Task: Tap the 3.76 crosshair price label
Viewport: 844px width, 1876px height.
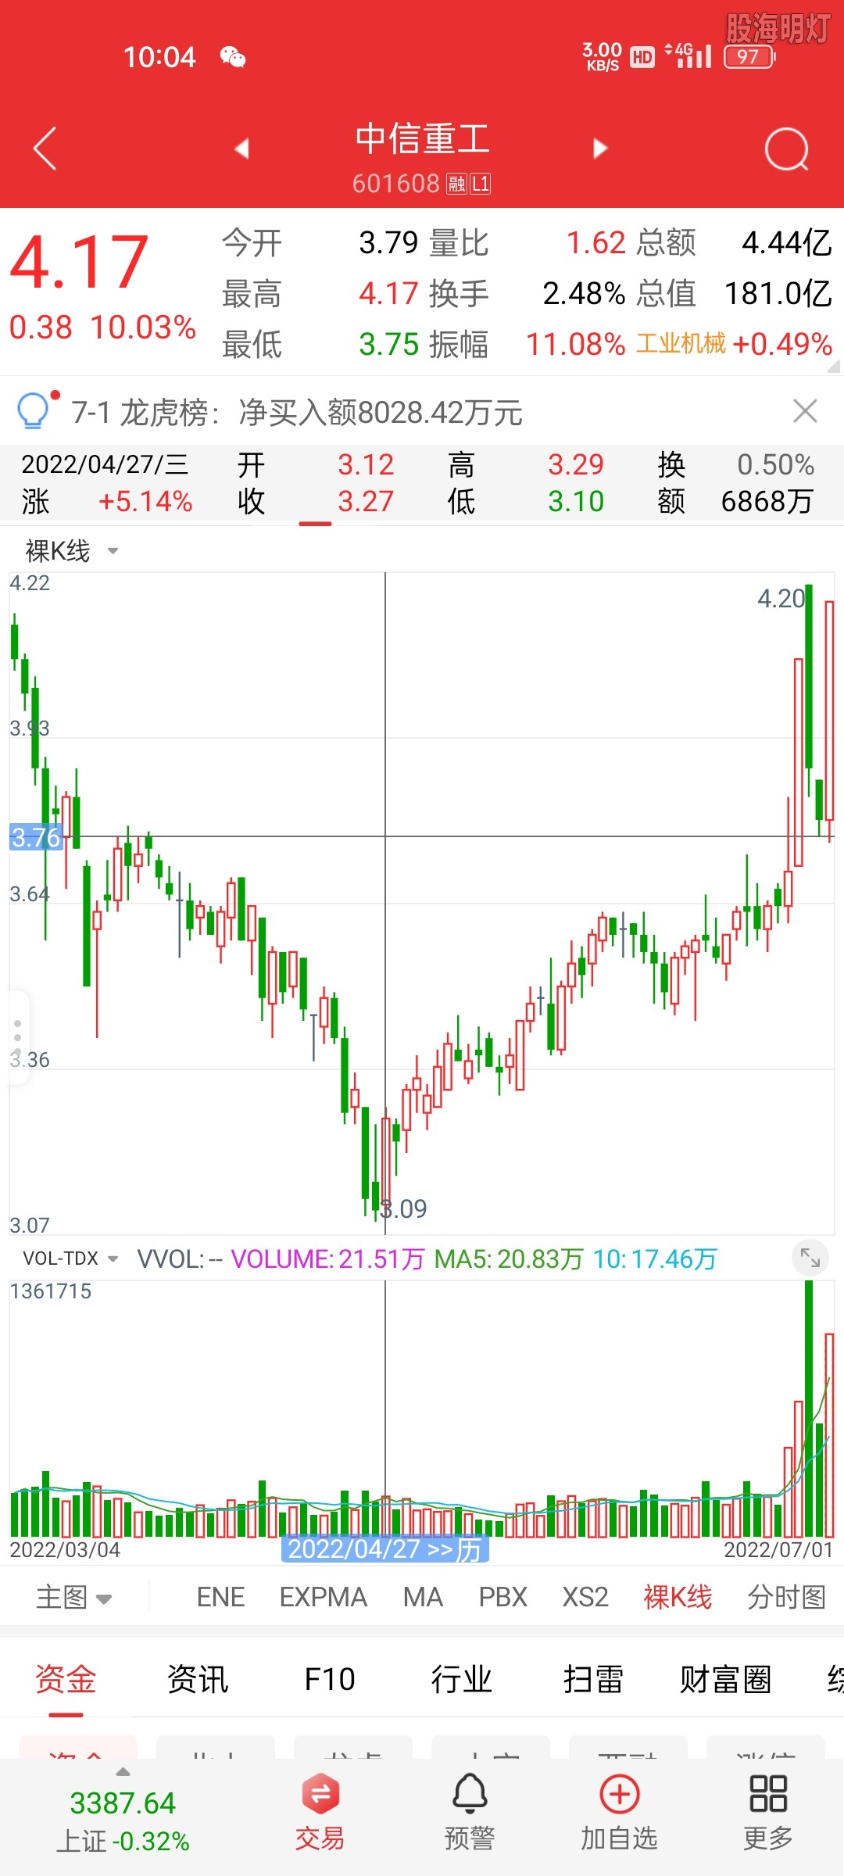Action: point(36,837)
